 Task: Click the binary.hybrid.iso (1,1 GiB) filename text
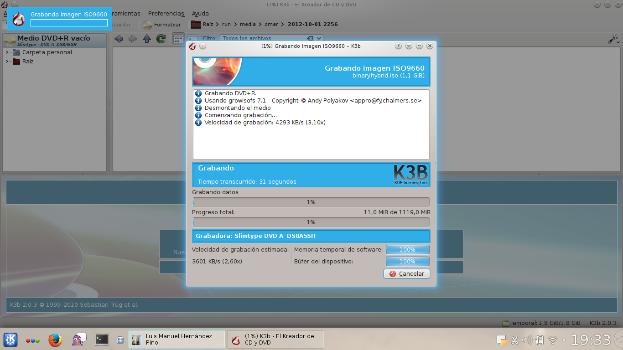[389, 76]
